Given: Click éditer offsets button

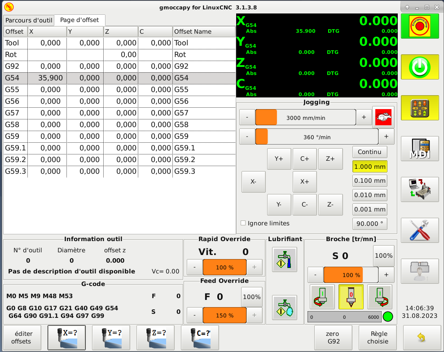Looking at the screenshot, I should point(22,338).
